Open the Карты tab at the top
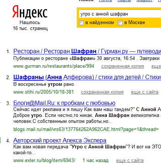This screenshot has height=165, width=161. click(x=124, y=1)
